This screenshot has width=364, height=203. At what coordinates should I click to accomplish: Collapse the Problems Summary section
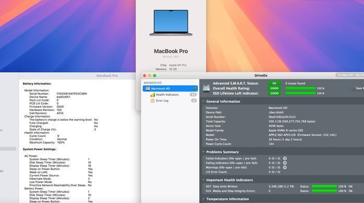pos(203,152)
